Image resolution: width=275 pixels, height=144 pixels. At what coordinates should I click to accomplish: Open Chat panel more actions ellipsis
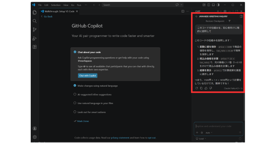pos(230,11)
